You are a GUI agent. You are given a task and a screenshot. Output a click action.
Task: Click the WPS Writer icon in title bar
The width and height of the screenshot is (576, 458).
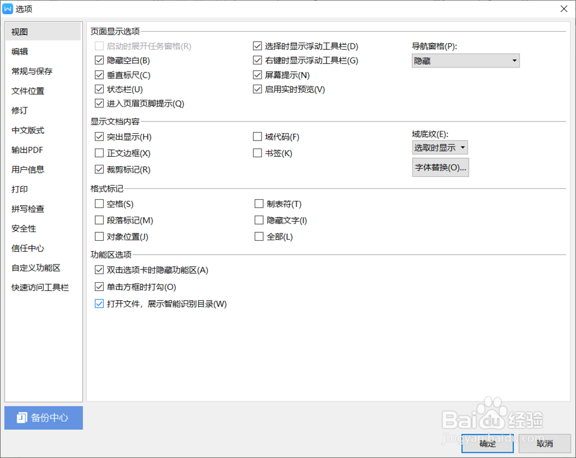[7, 9]
